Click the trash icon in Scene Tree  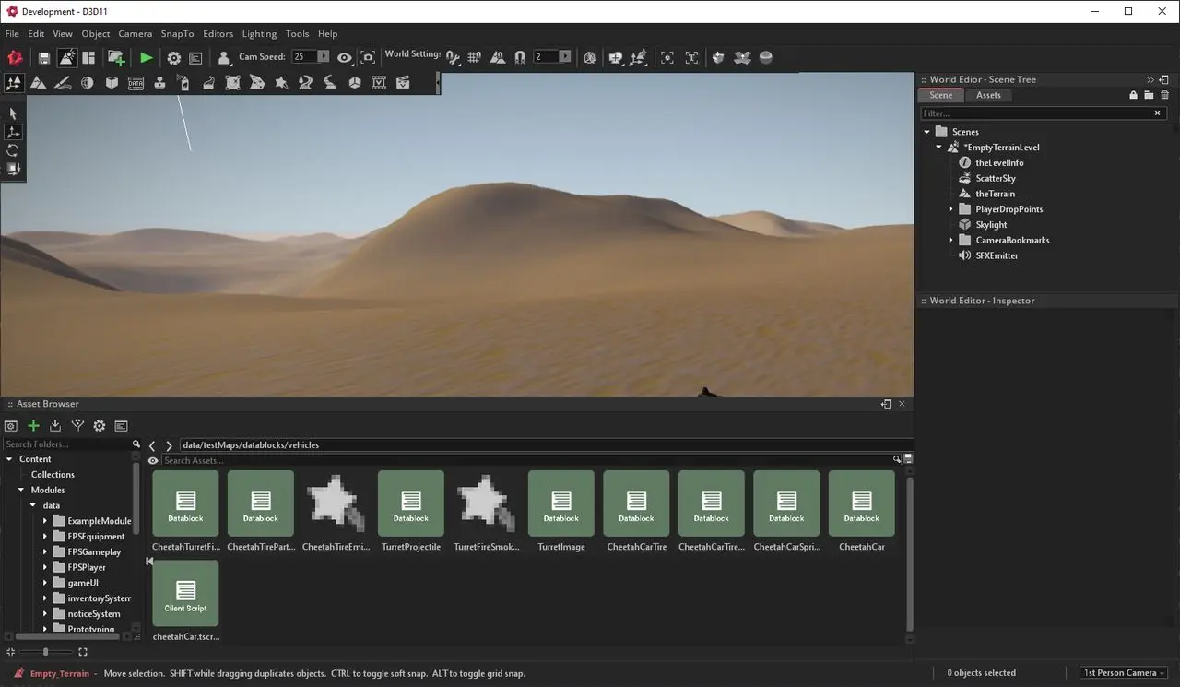pyautogui.click(x=1164, y=95)
